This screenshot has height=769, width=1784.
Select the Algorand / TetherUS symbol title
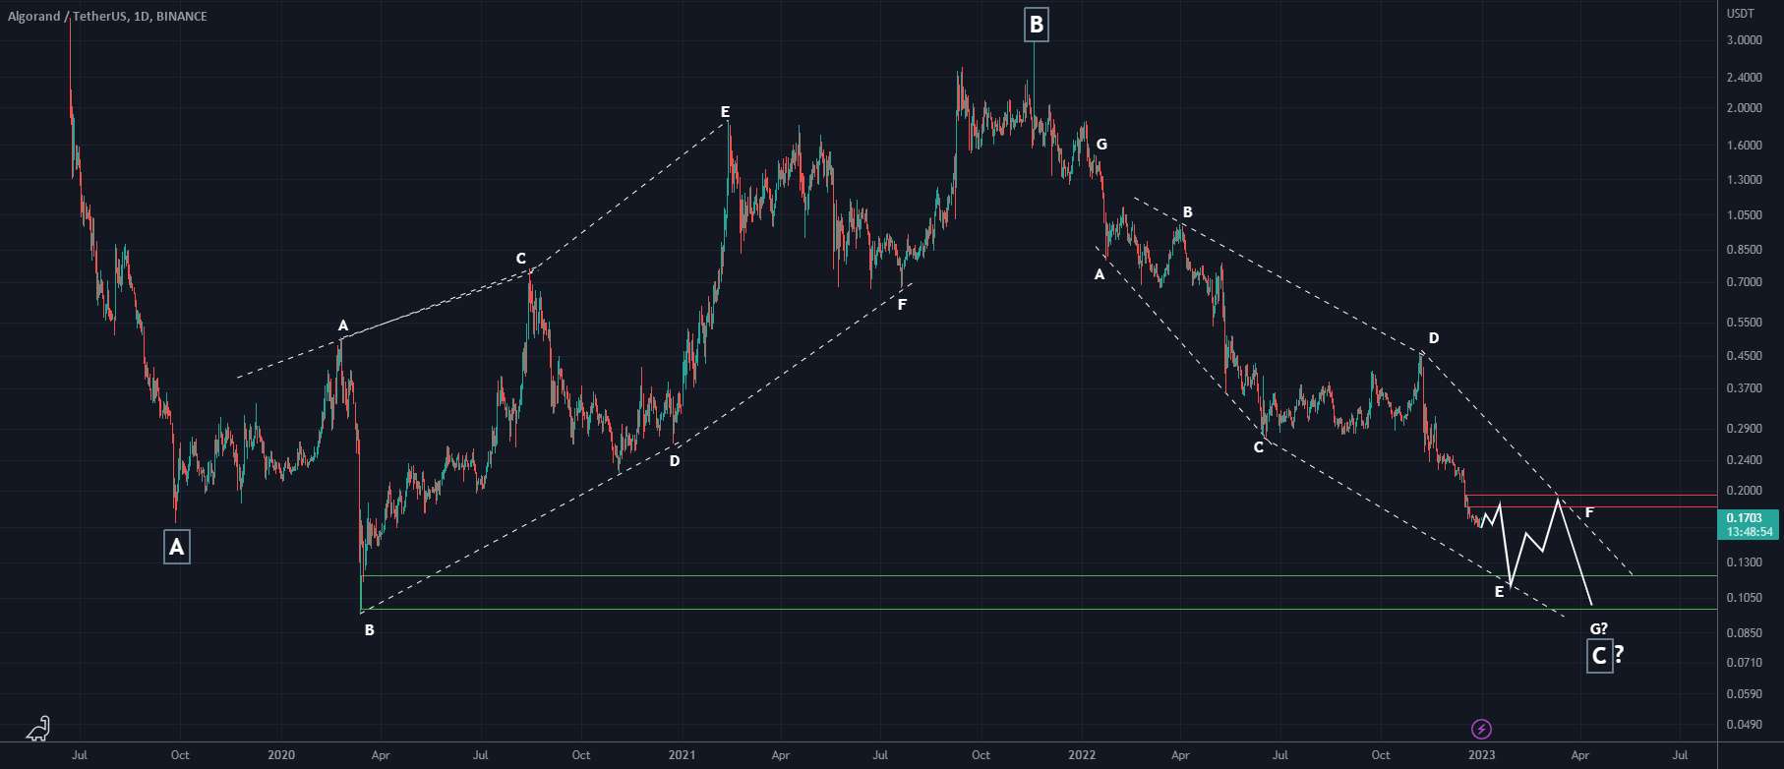point(107,16)
